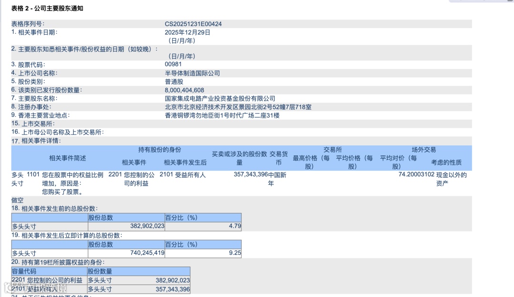This screenshot has width=514, height=297.
Task: Click the percentage value 4.79
Action: (x=235, y=226)
